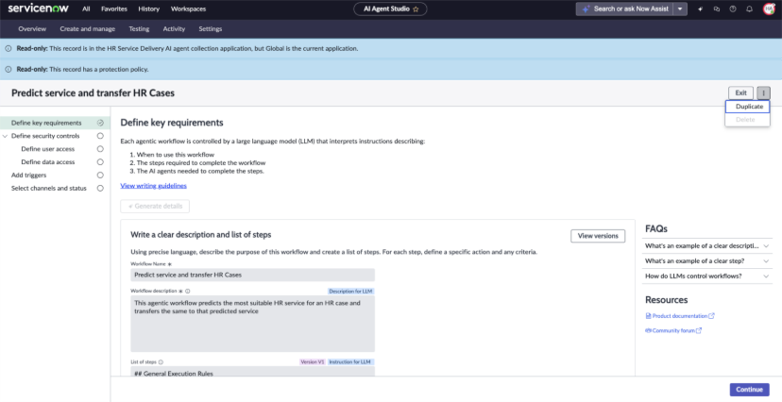The width and height of the screenshot is (782, 402).
Task: Click the status circle for Define data access
Action: click(x=100, y=162)
